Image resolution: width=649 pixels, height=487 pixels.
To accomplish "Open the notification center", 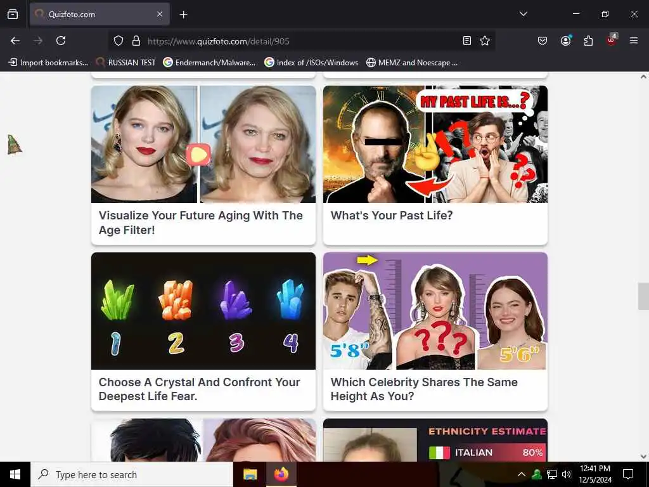I will (x=628, y=474).
